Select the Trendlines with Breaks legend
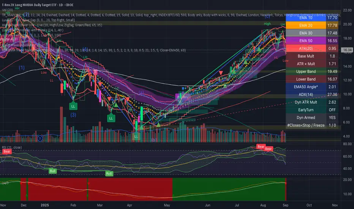 (33, 30)
